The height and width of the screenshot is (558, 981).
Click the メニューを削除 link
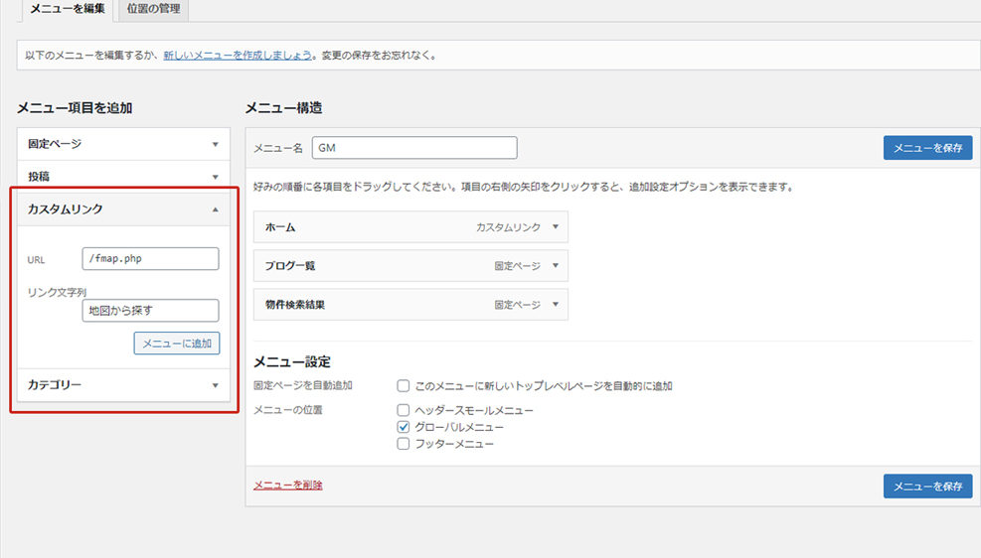pos(288,486)
